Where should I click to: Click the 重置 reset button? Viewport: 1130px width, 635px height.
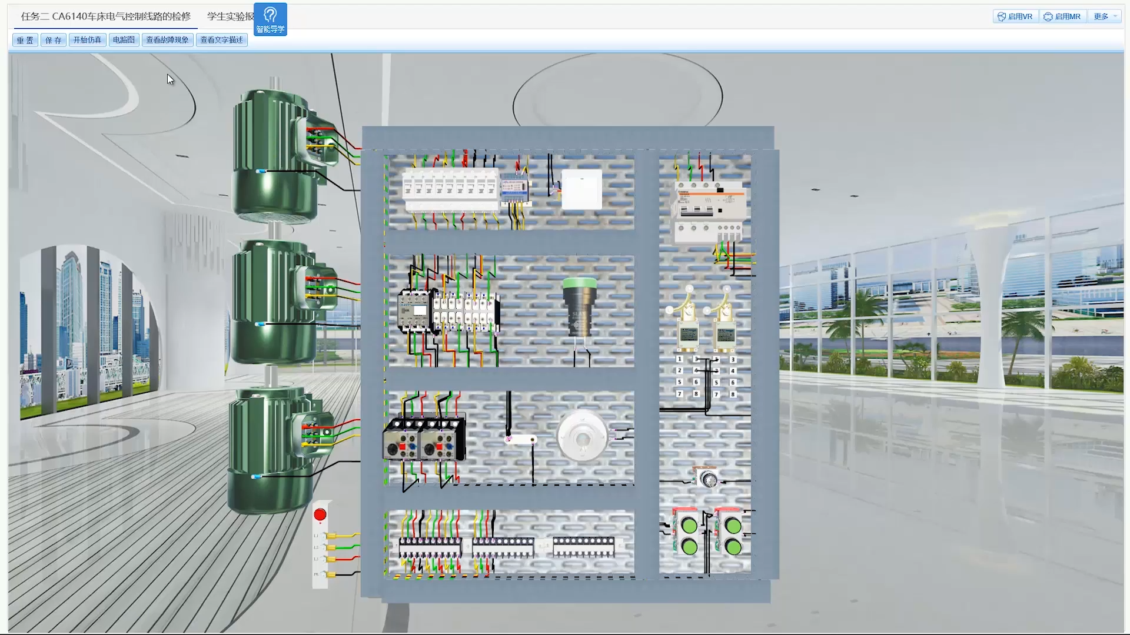click(x=25, y=40)
